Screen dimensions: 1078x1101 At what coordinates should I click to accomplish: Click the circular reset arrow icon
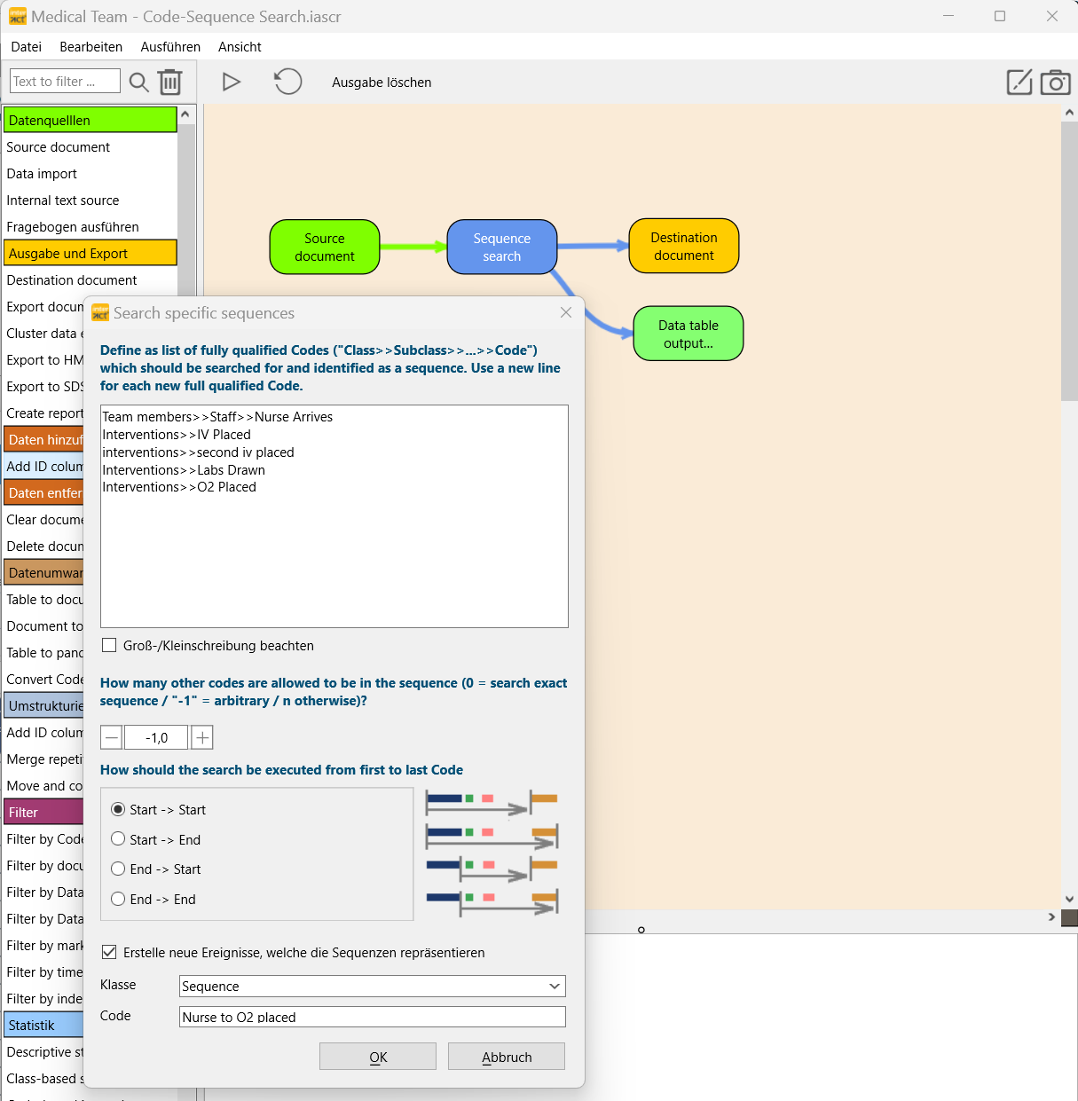287,82
